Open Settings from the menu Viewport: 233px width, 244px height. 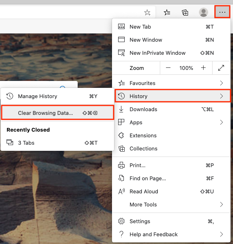click(171, 221)
